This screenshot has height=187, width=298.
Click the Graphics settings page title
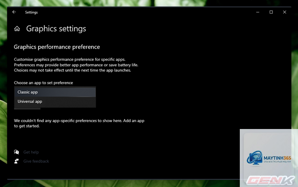point(56,29)
